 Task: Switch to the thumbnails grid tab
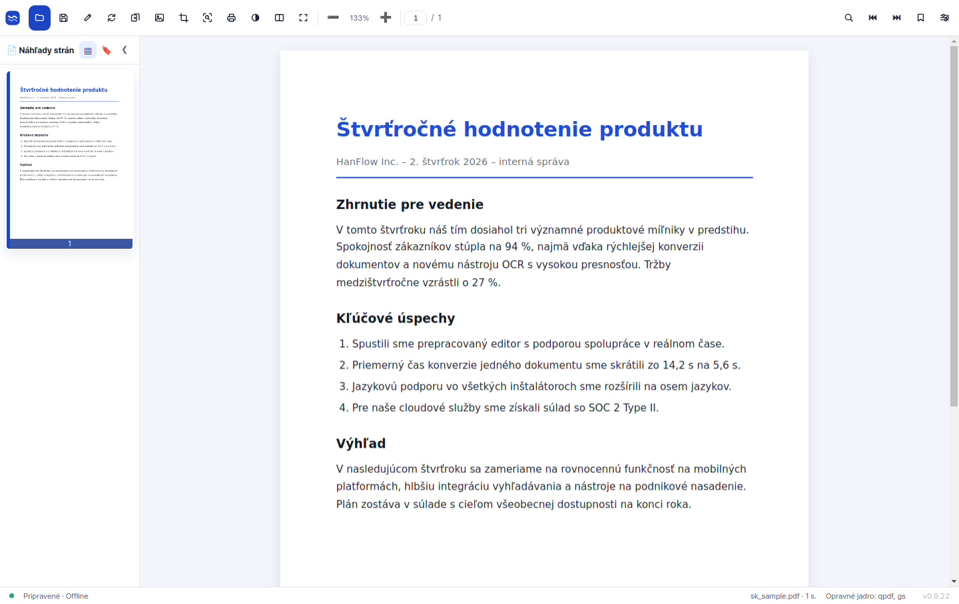tap(88, 51)
